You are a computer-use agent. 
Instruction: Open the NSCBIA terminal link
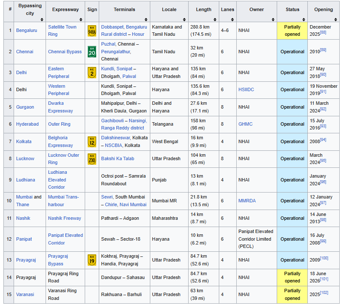114,145
